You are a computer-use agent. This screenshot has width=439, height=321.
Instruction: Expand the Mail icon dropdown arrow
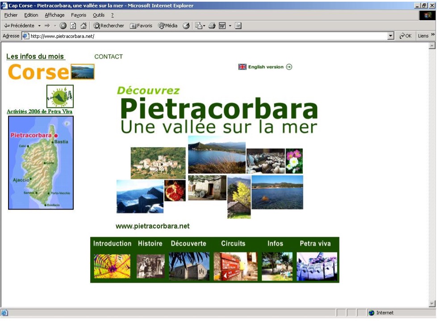[x=204, y=26]
